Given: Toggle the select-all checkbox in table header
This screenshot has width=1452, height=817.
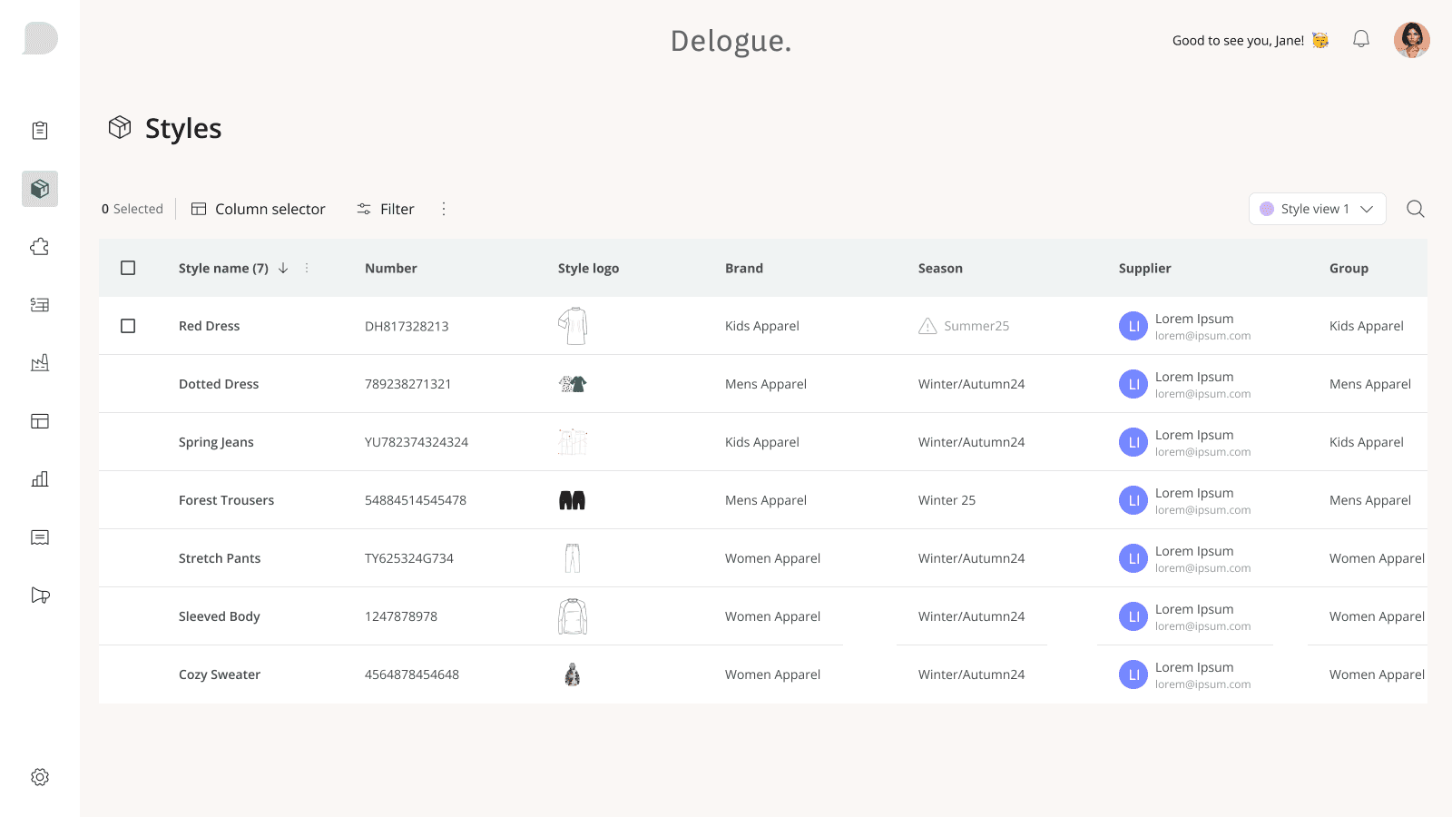Looking at the screenshot, I should point(128,268).
